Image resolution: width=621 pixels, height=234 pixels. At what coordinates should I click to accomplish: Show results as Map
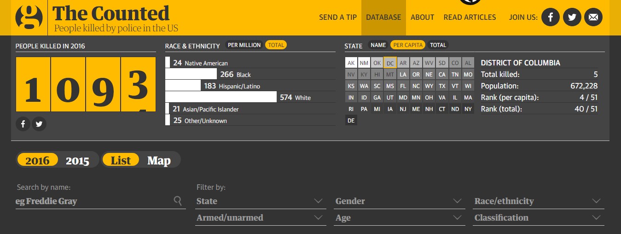159,160
